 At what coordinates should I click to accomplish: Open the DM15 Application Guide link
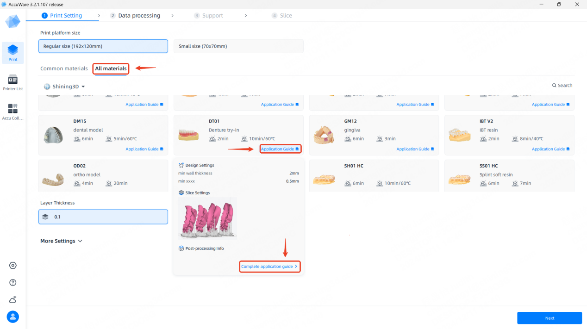coord(144,149)
